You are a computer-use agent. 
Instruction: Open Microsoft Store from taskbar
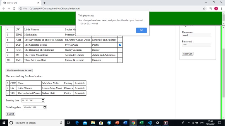(101, 123)
